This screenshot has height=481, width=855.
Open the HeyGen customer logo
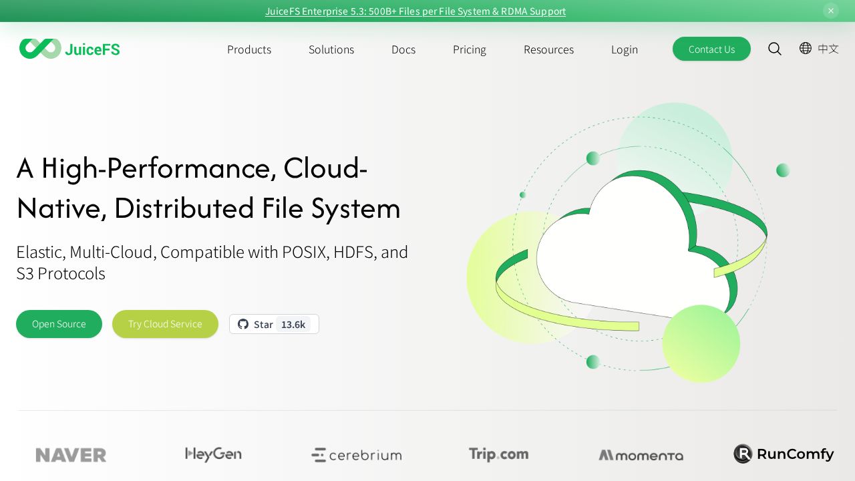coord(214,454)
